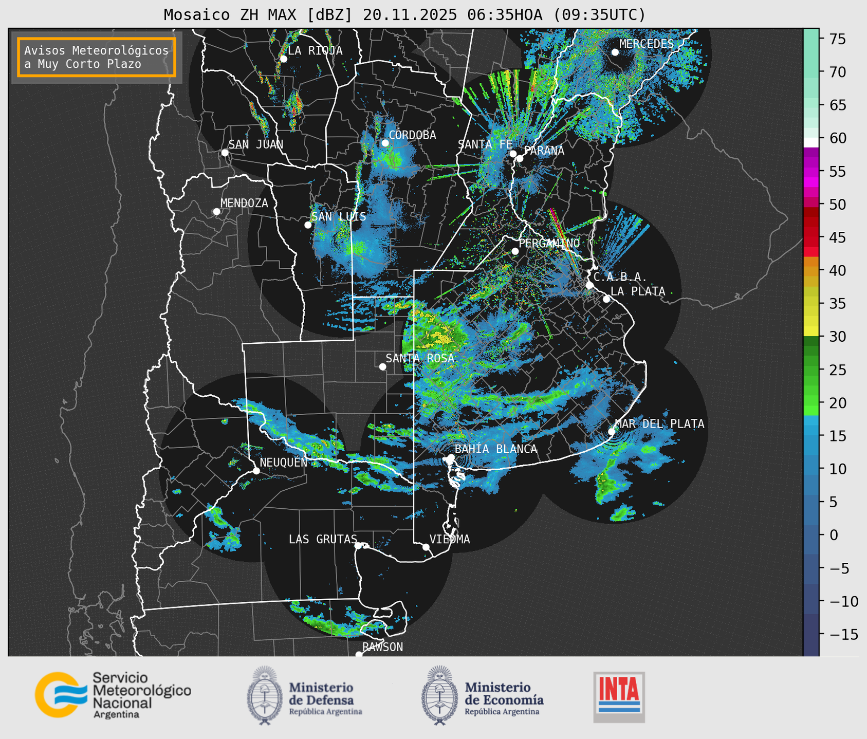This screenshot has height=739, width=867.
Task: Click the SAN JUAN city marker dot
Action: click(225, 153)
